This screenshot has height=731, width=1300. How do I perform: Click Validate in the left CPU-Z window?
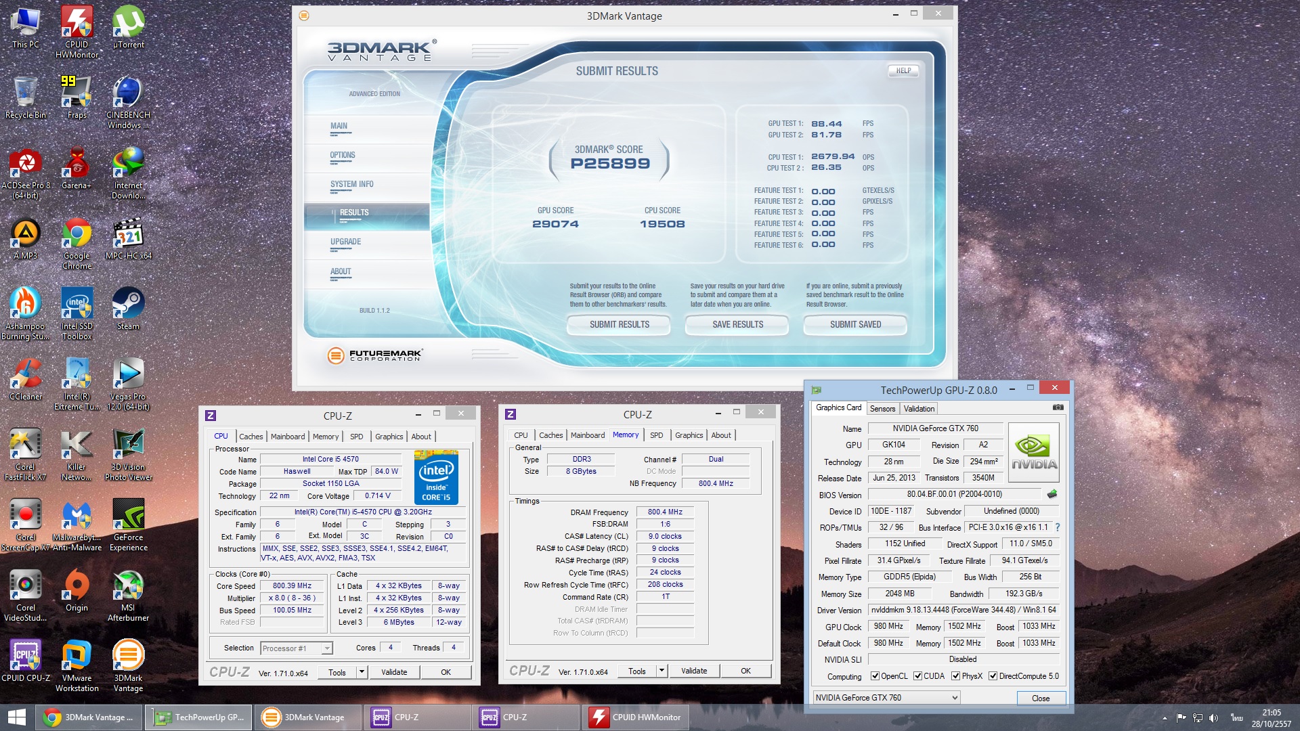point(394,672)
